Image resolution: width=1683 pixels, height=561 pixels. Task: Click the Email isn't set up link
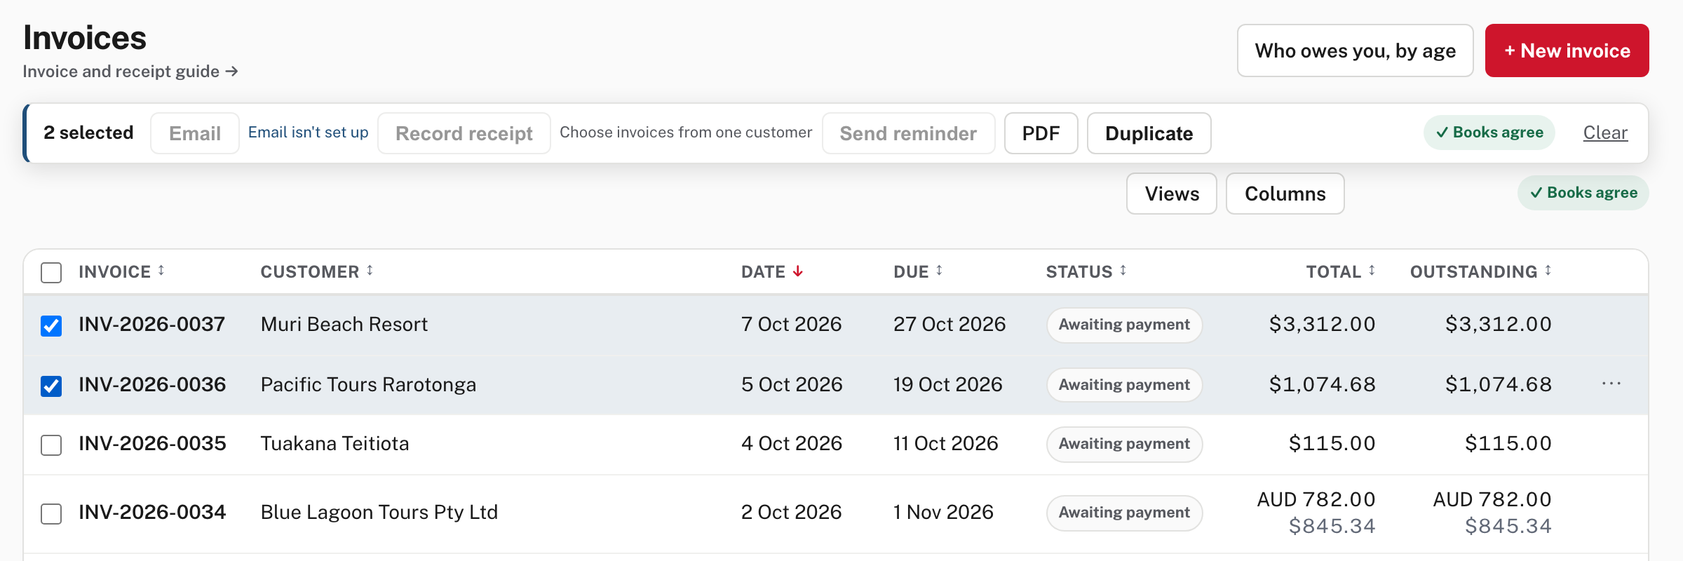pos(309,133)
